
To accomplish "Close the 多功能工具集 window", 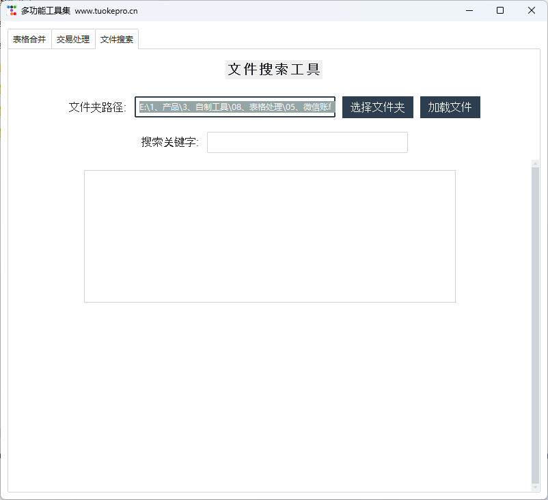I will 531,10.
